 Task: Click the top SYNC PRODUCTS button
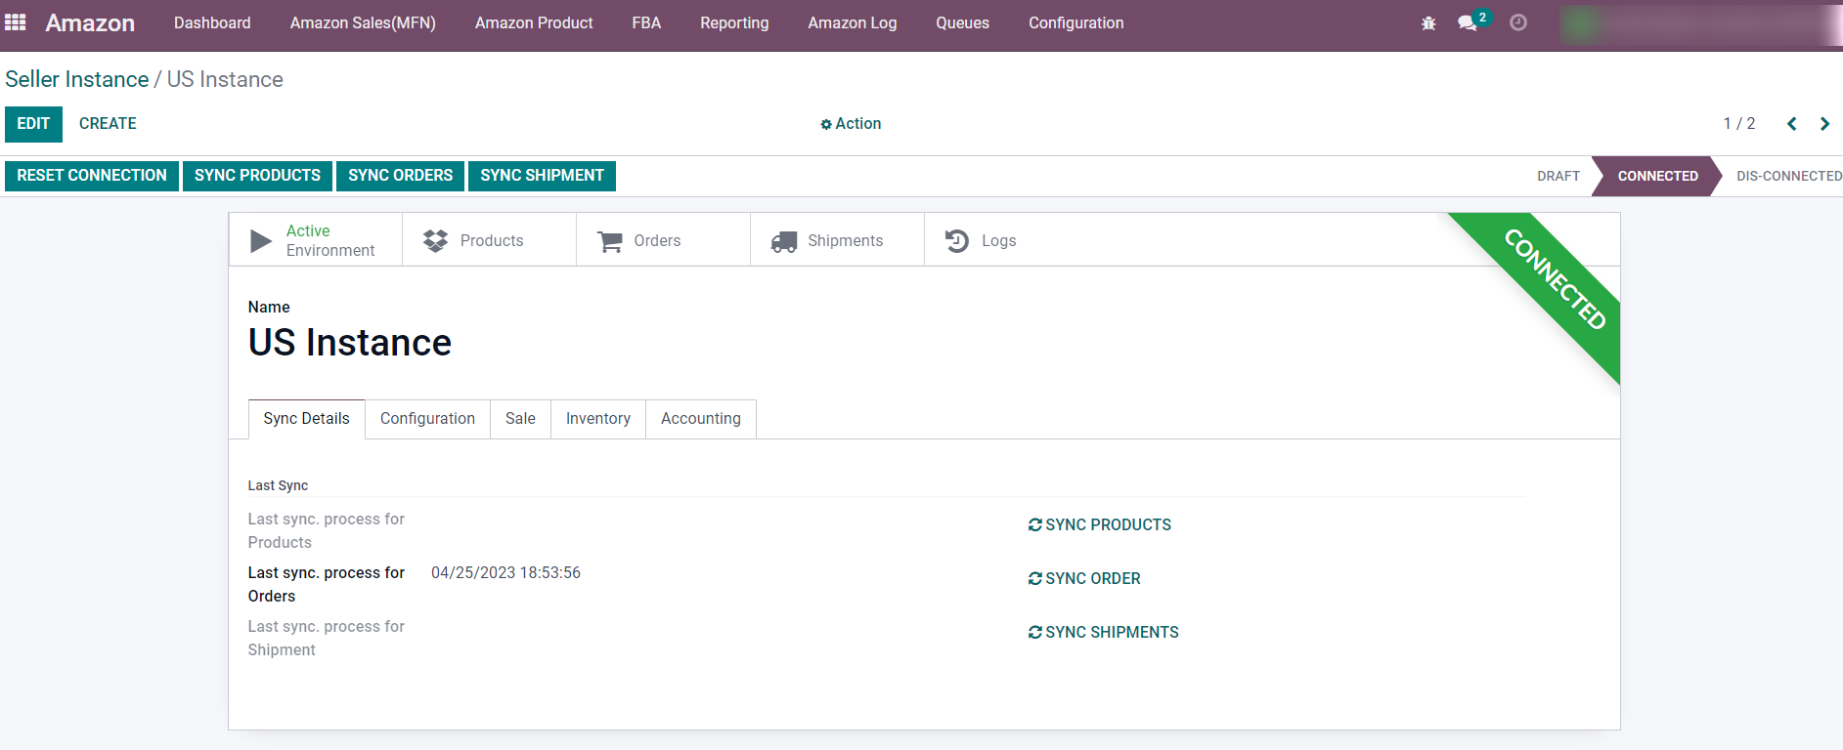257,176
